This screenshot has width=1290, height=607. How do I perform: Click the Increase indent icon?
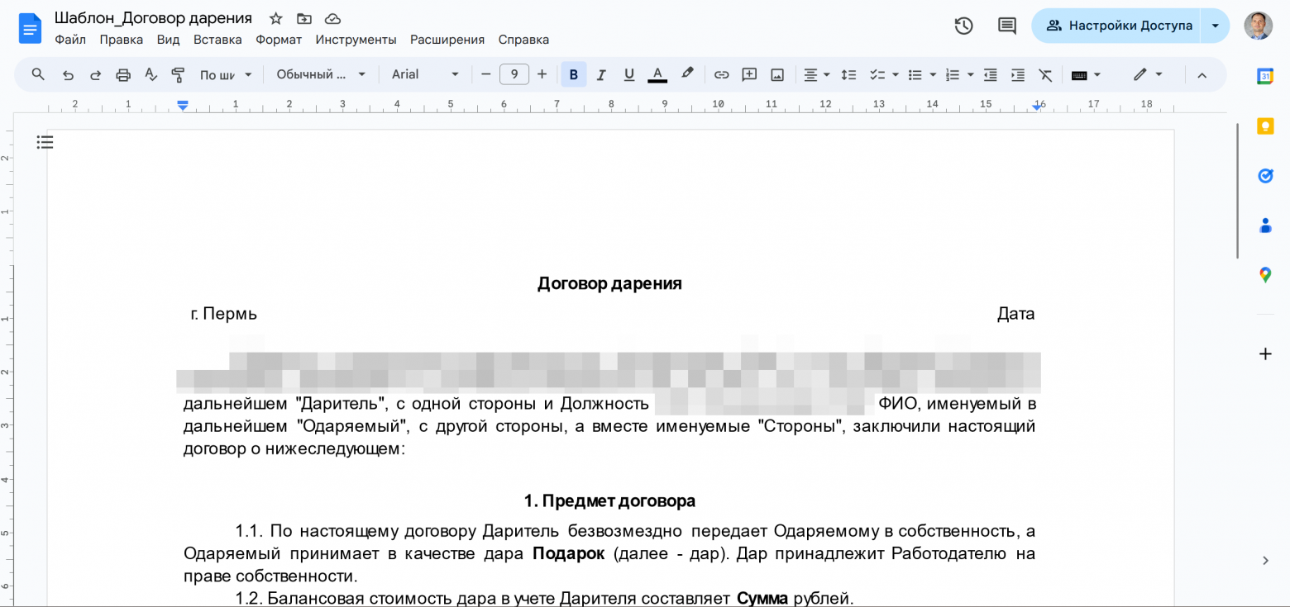[1018, 74]
